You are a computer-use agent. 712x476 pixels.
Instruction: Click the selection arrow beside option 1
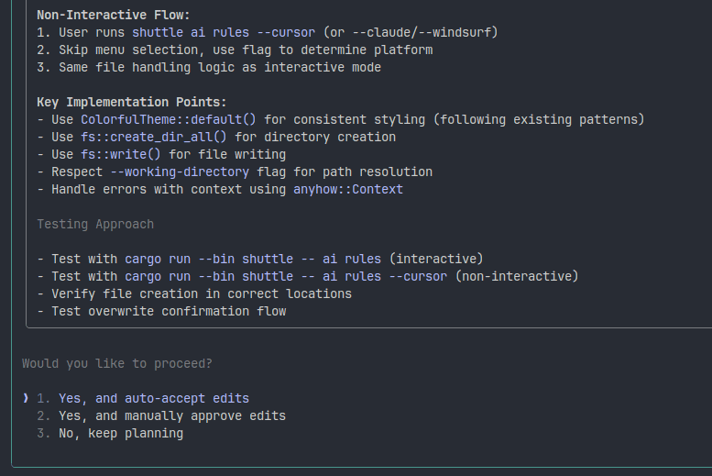26,398
